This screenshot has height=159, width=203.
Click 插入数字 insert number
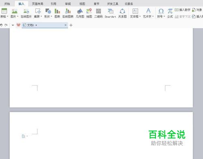[182, 10]
